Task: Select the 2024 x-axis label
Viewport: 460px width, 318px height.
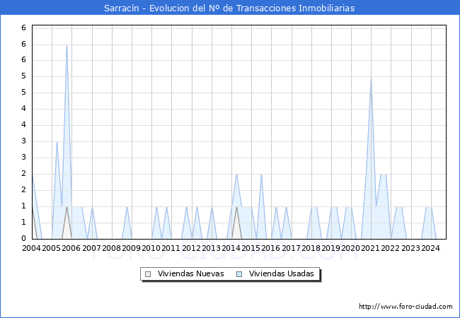Action: 430,248
